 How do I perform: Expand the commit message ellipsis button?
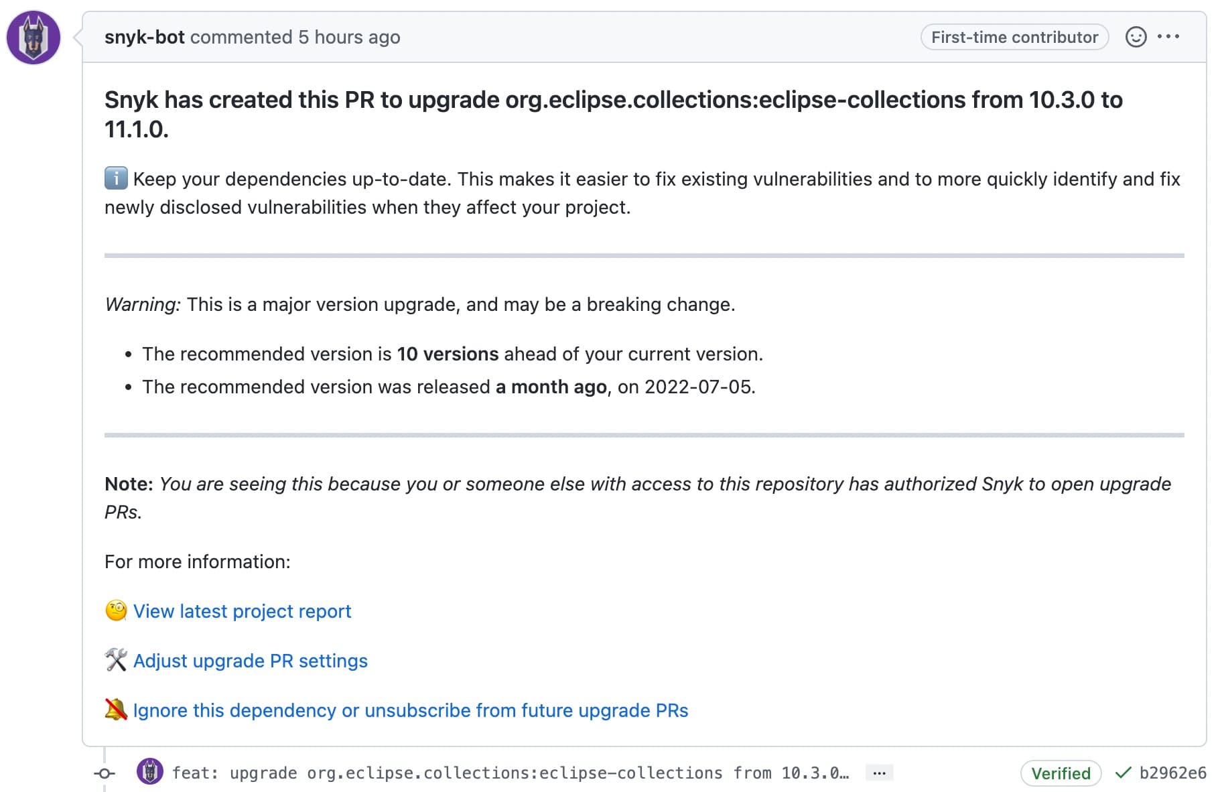[x=880, y=773]
